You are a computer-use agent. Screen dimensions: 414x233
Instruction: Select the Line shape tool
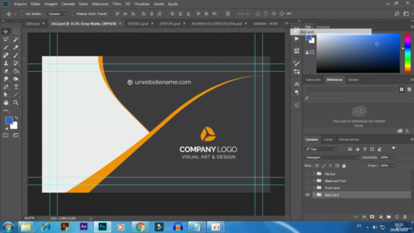(16, 95)
